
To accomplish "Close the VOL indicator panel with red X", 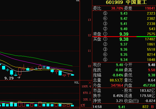I will (90, 83).
